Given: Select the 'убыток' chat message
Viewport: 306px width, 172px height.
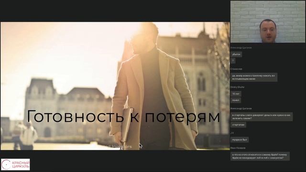Looking at the screenshot, I should (x=236, y=54).
